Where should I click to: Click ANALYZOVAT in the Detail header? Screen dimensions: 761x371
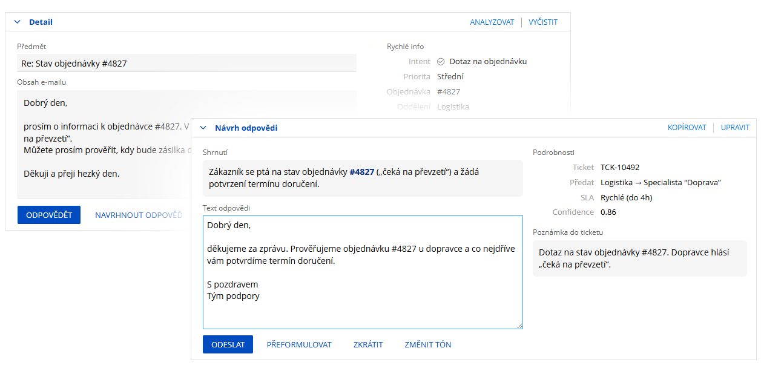(x=492, y=22)
